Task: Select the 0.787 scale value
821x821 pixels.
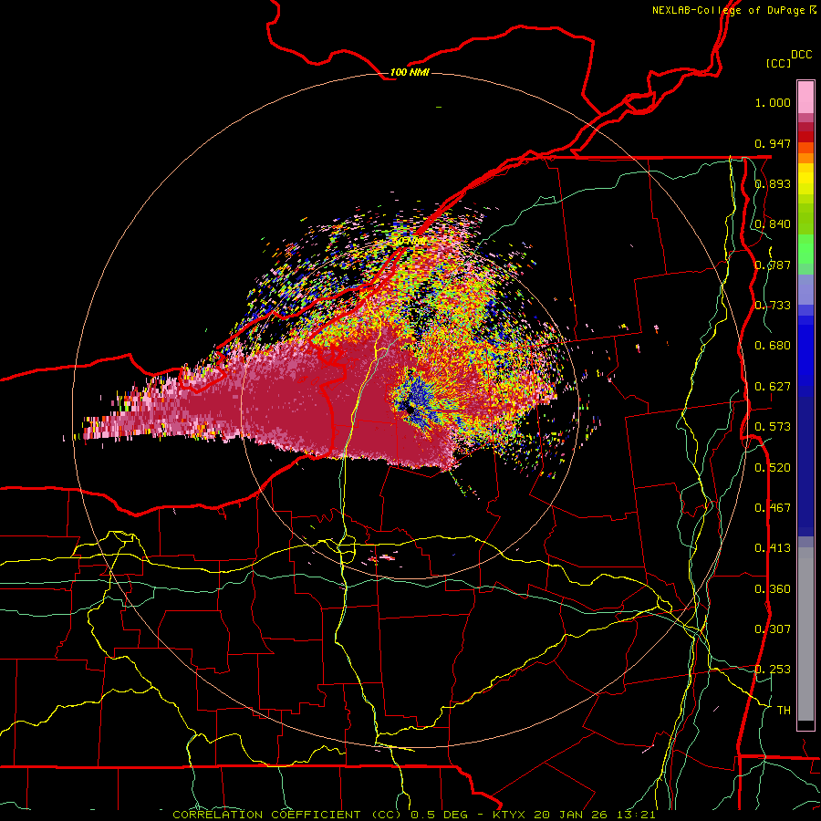Action: 773,265
